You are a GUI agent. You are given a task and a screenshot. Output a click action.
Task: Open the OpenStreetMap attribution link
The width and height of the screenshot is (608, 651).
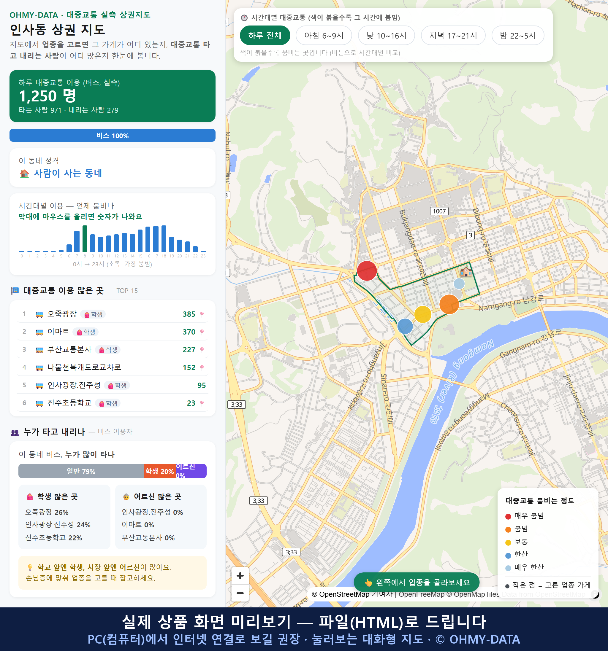(341, 594)
